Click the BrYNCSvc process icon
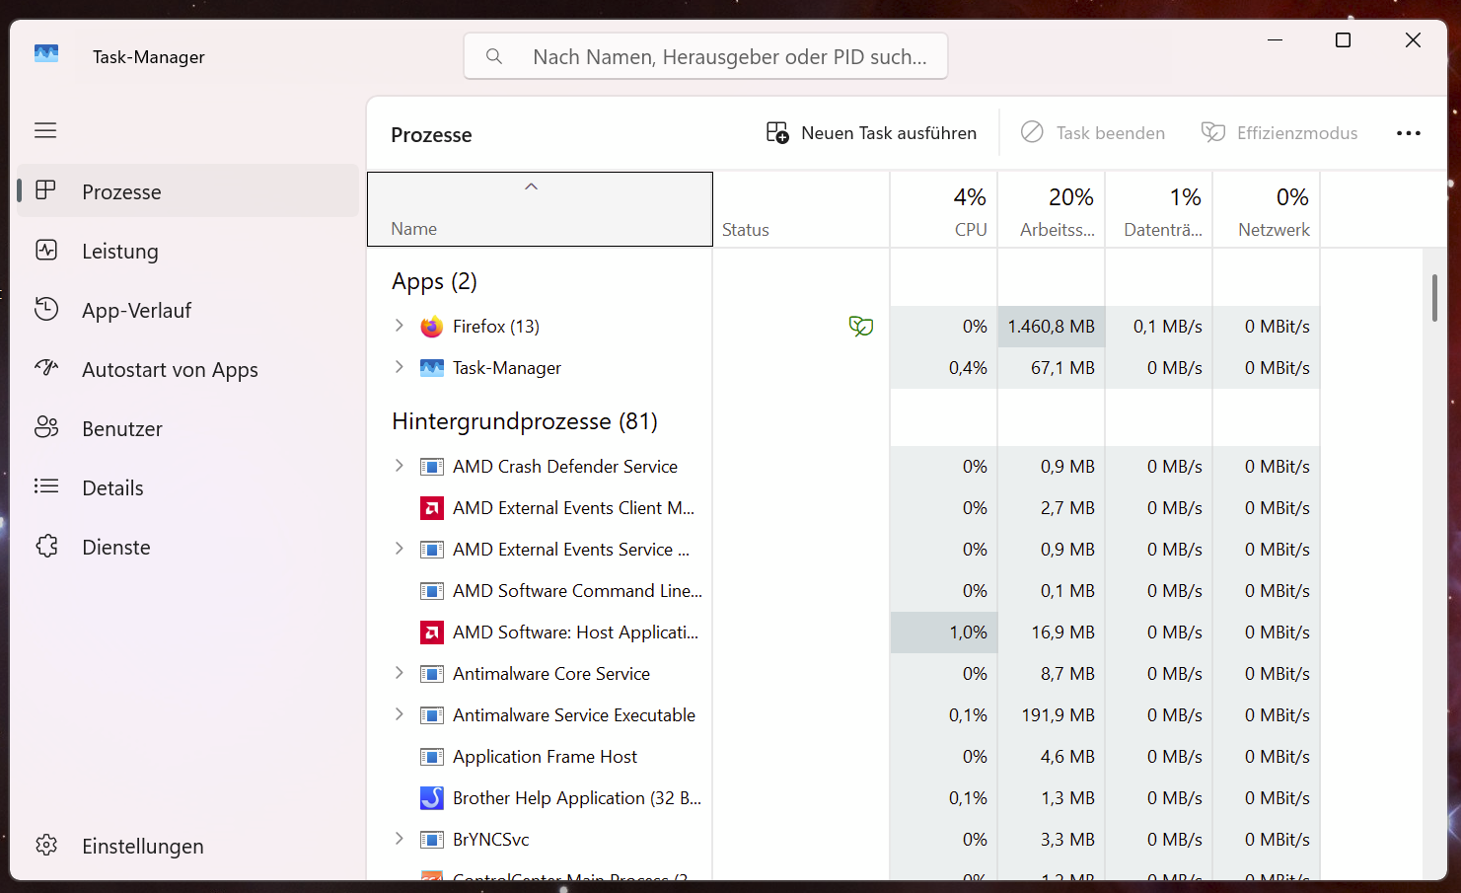The width and height of the screenshot is (1461, 893). click(431, 840)
